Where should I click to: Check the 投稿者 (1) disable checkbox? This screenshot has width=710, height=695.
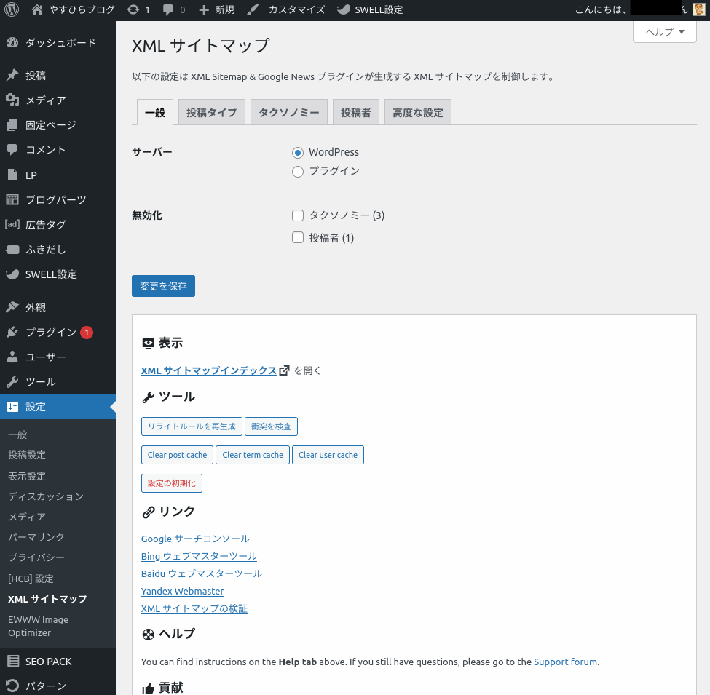[297, 238]
